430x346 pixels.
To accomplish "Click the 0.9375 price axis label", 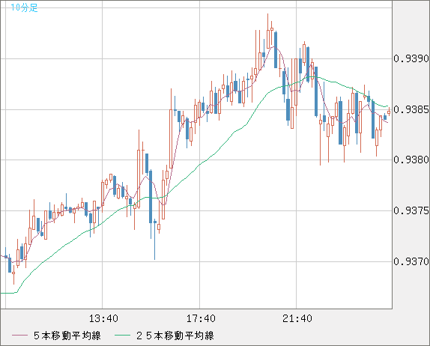I will (411, 210).
